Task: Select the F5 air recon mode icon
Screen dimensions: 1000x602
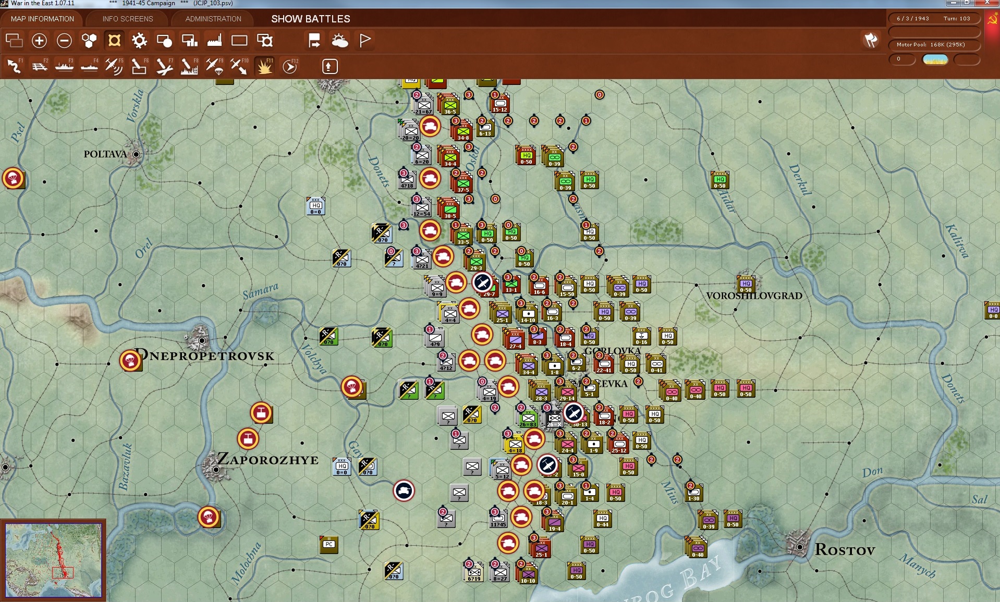Action: coord(114,67)
